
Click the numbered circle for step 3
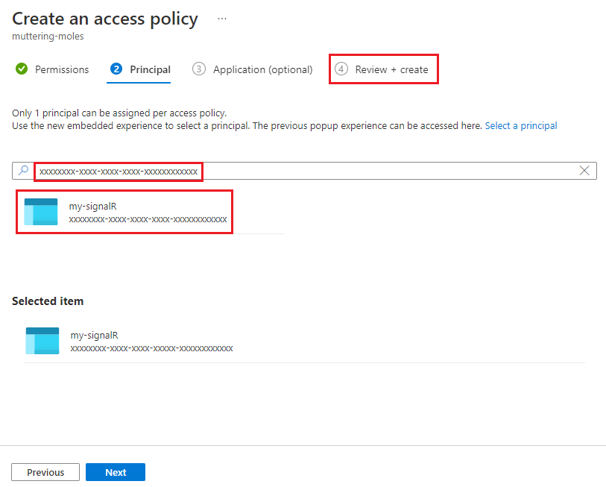pos(198,69)
